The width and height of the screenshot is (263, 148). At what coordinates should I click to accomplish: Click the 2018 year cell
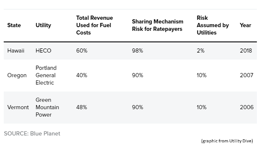(246, 51)
